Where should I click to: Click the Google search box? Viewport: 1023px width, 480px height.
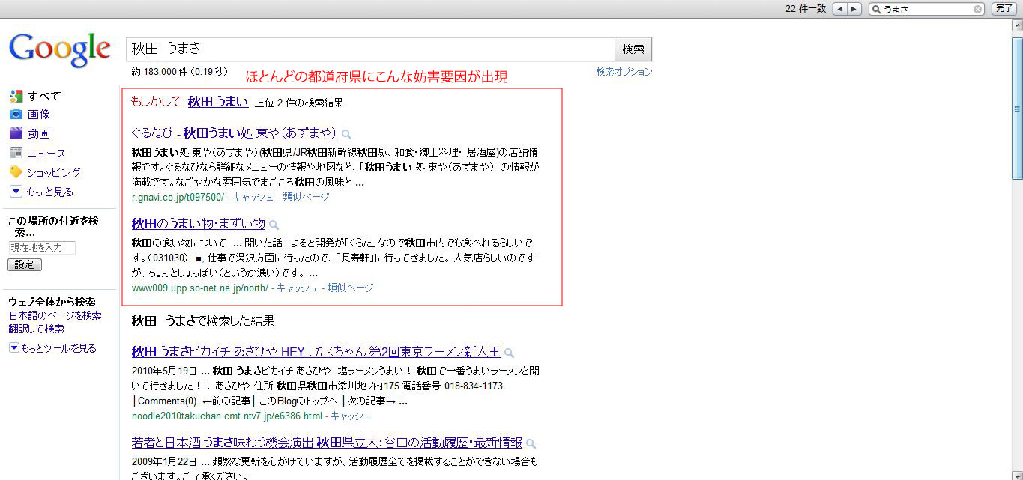[x=370, y=49]
